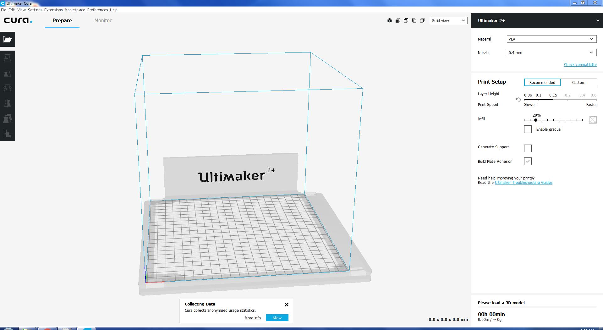Switch to the Prepare tab
The width and height of the screenshot is (603, 330).
click(x=62, y=20)
